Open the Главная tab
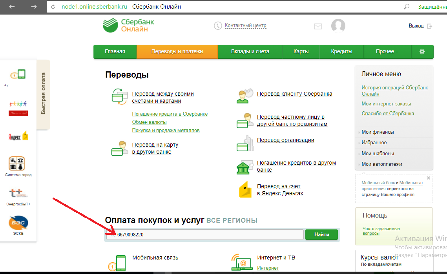 click(115, 52)
